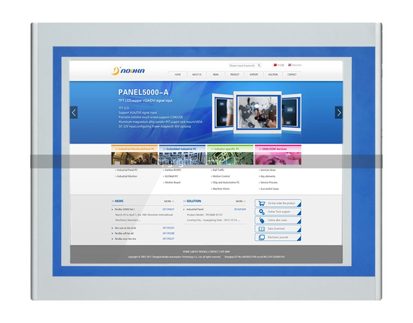Expand MORE in the News section
This screenshot has height=323, width=413.
[x=169, y=201]
